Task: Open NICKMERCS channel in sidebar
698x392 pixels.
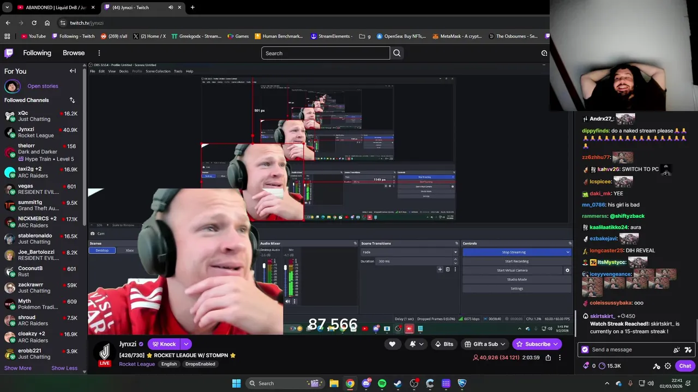Action: 41,222
